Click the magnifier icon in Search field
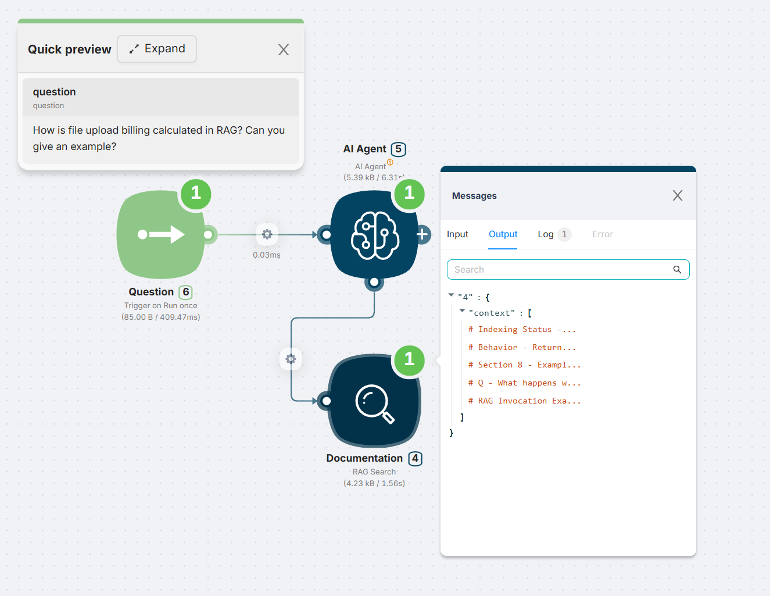This screenshot has width=770, height=596. [677, 270]
